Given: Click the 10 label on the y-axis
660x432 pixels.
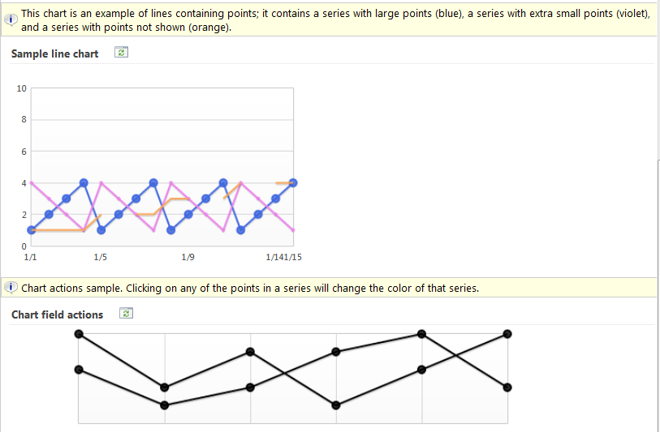Looking at the screenshot, I should pos(21,88).
